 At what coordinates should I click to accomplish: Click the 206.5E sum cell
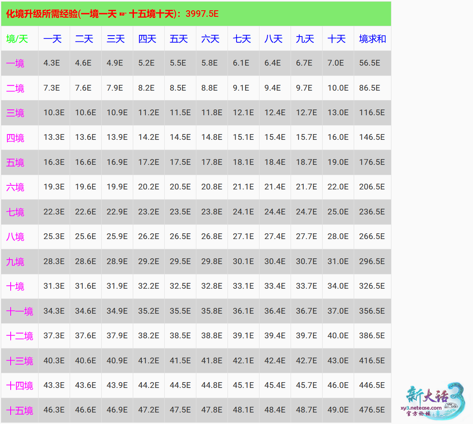(372, 187)
